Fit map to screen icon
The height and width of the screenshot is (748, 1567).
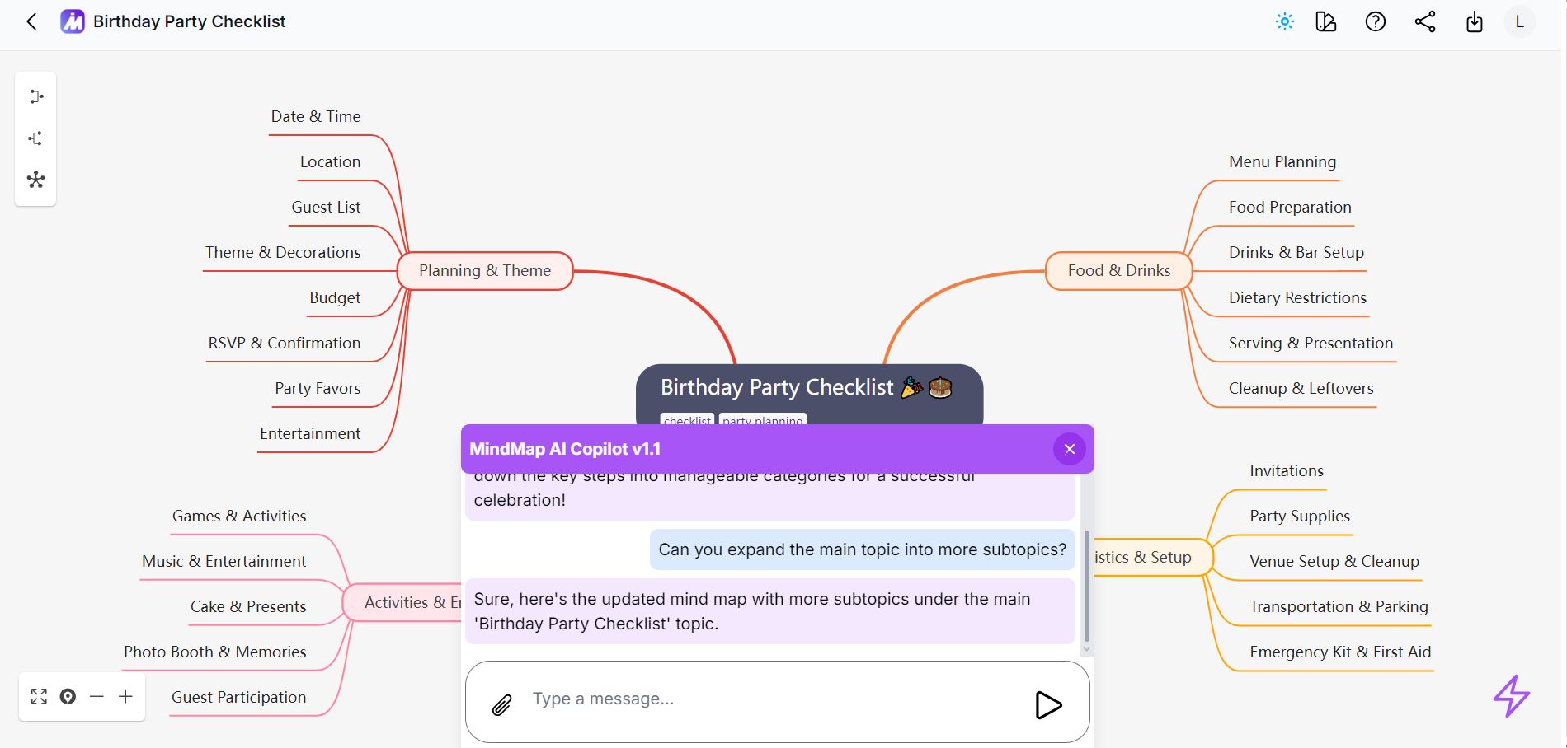click(39, 697)
